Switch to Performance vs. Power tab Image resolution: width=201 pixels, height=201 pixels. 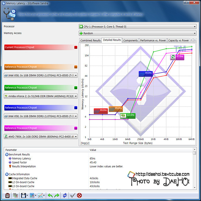pyautogui.click(x=153, y=41)
